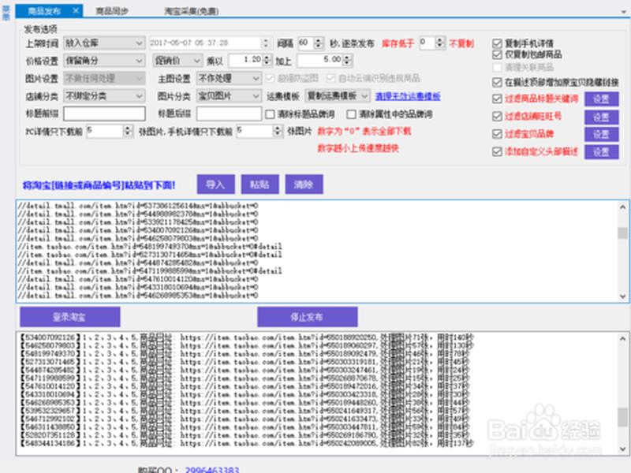Viewport: 631px width, 473px height.
Task: Click the 导入 import button
Action: [x=215, y=184]
